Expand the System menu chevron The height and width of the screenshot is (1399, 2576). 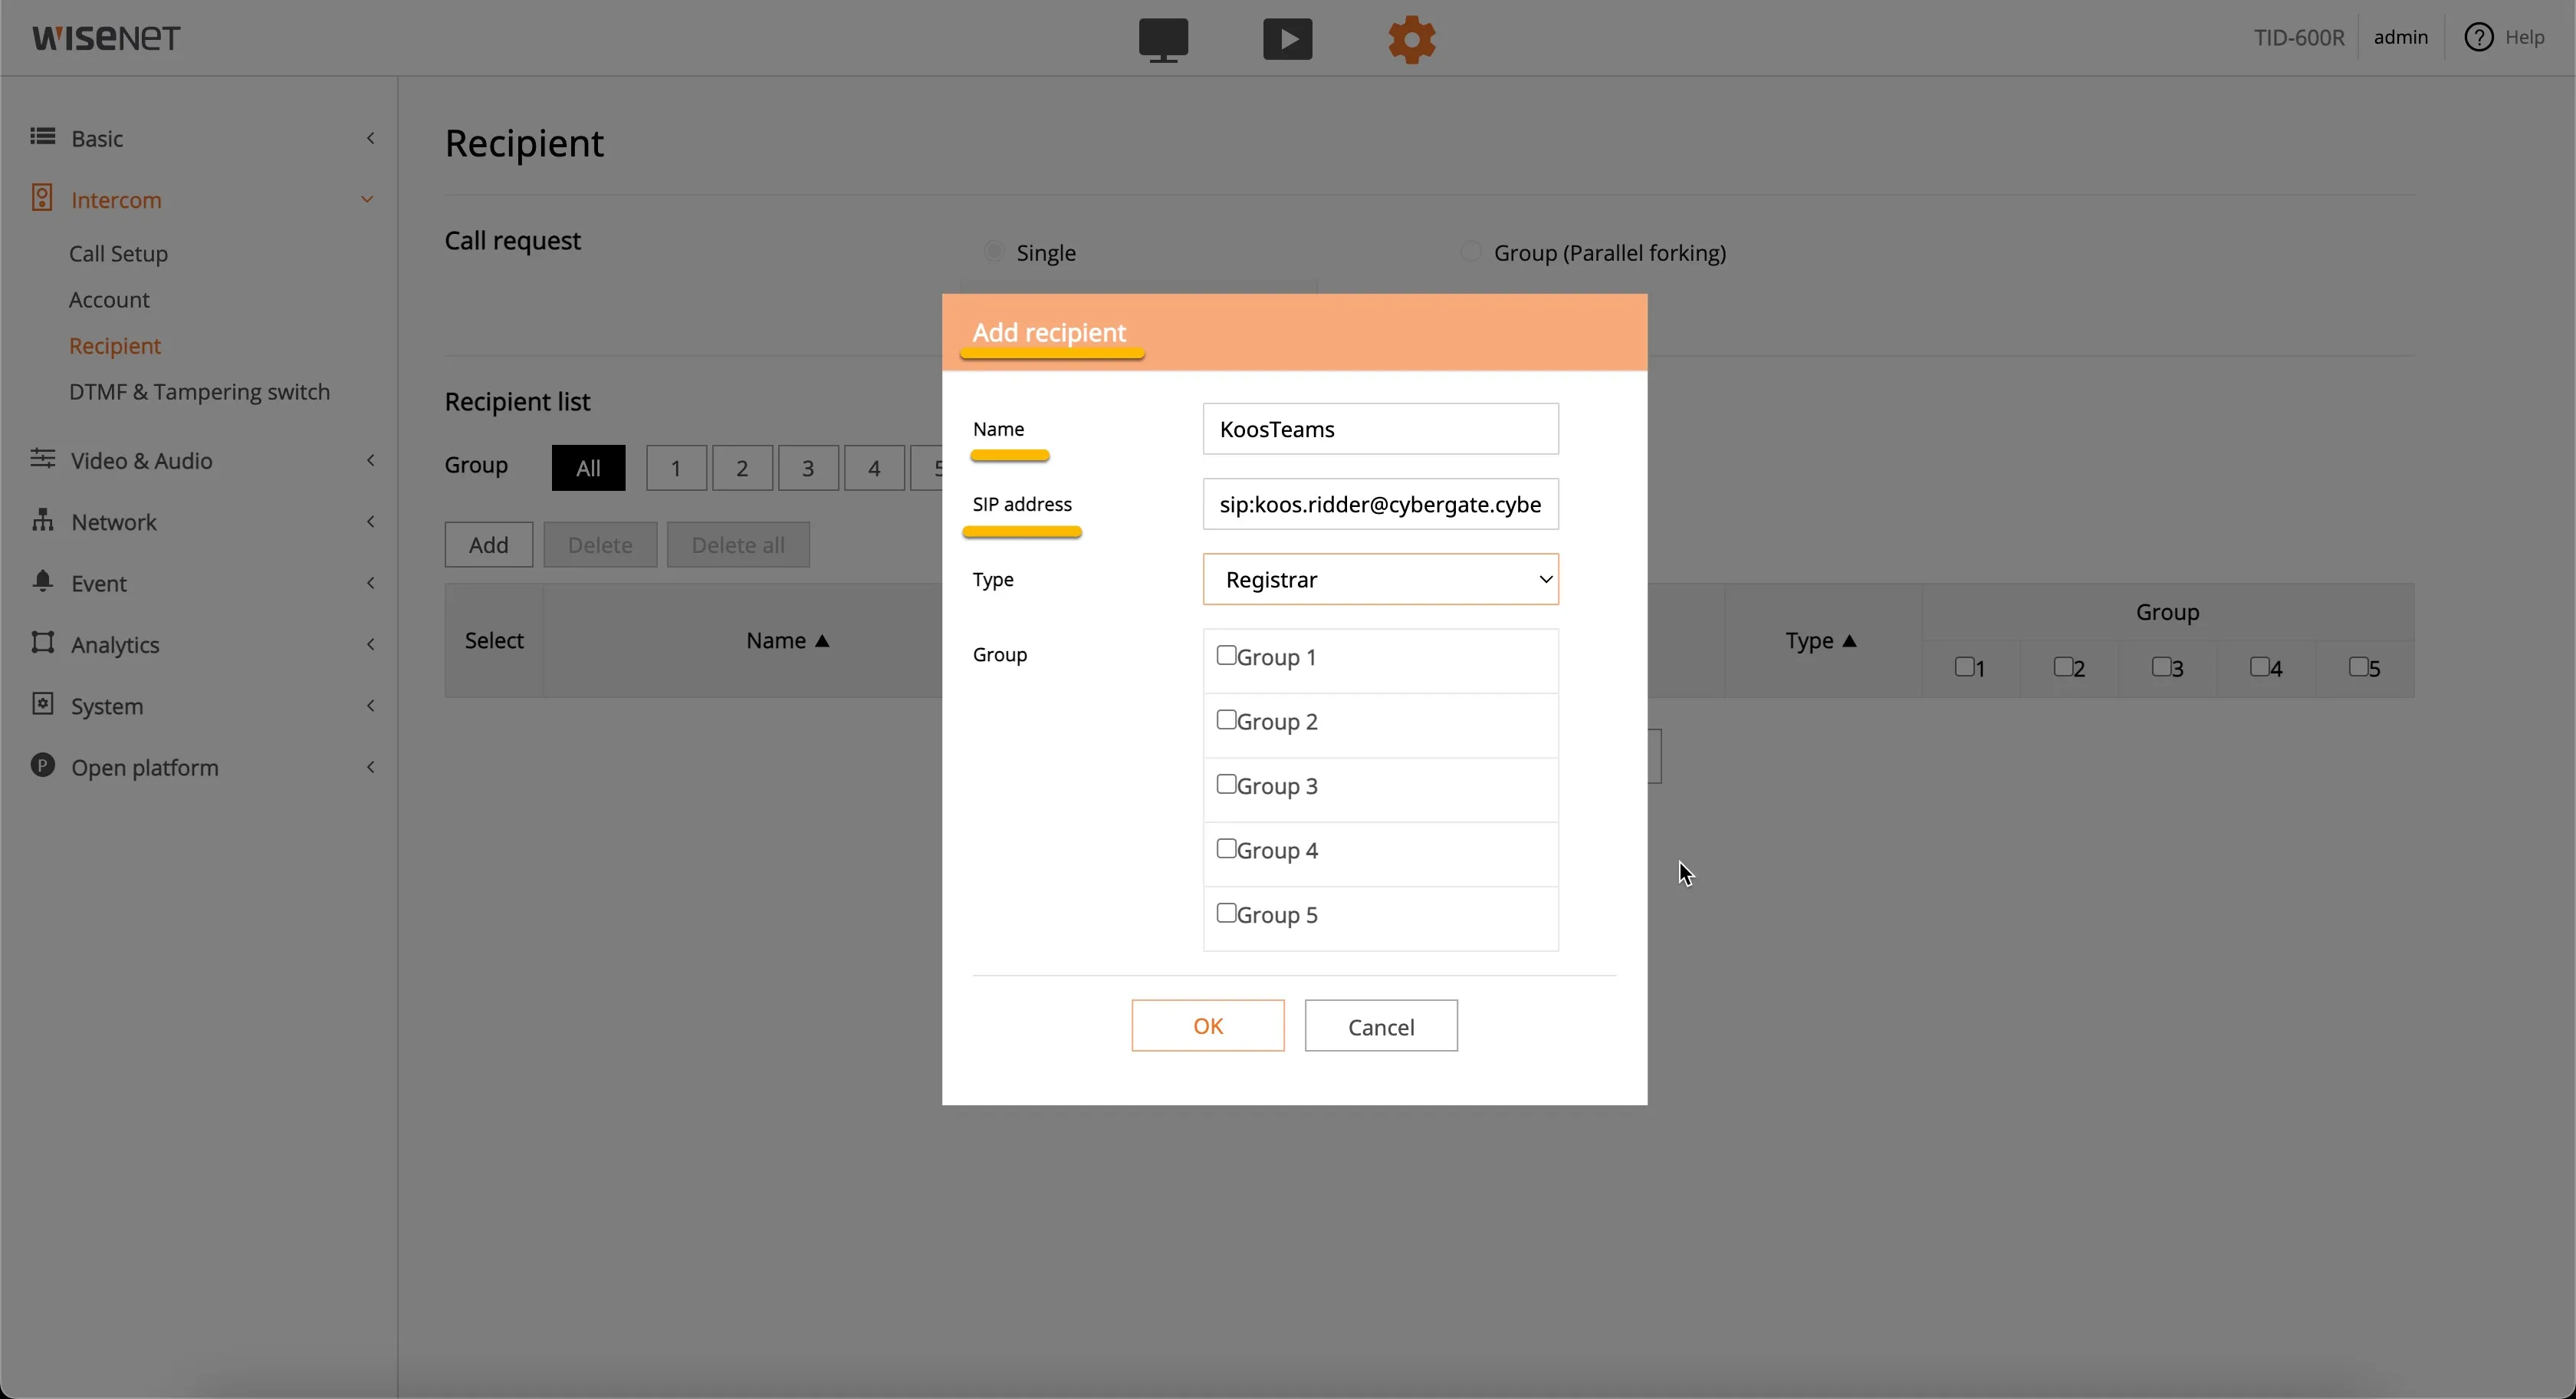tap(371, 706)
